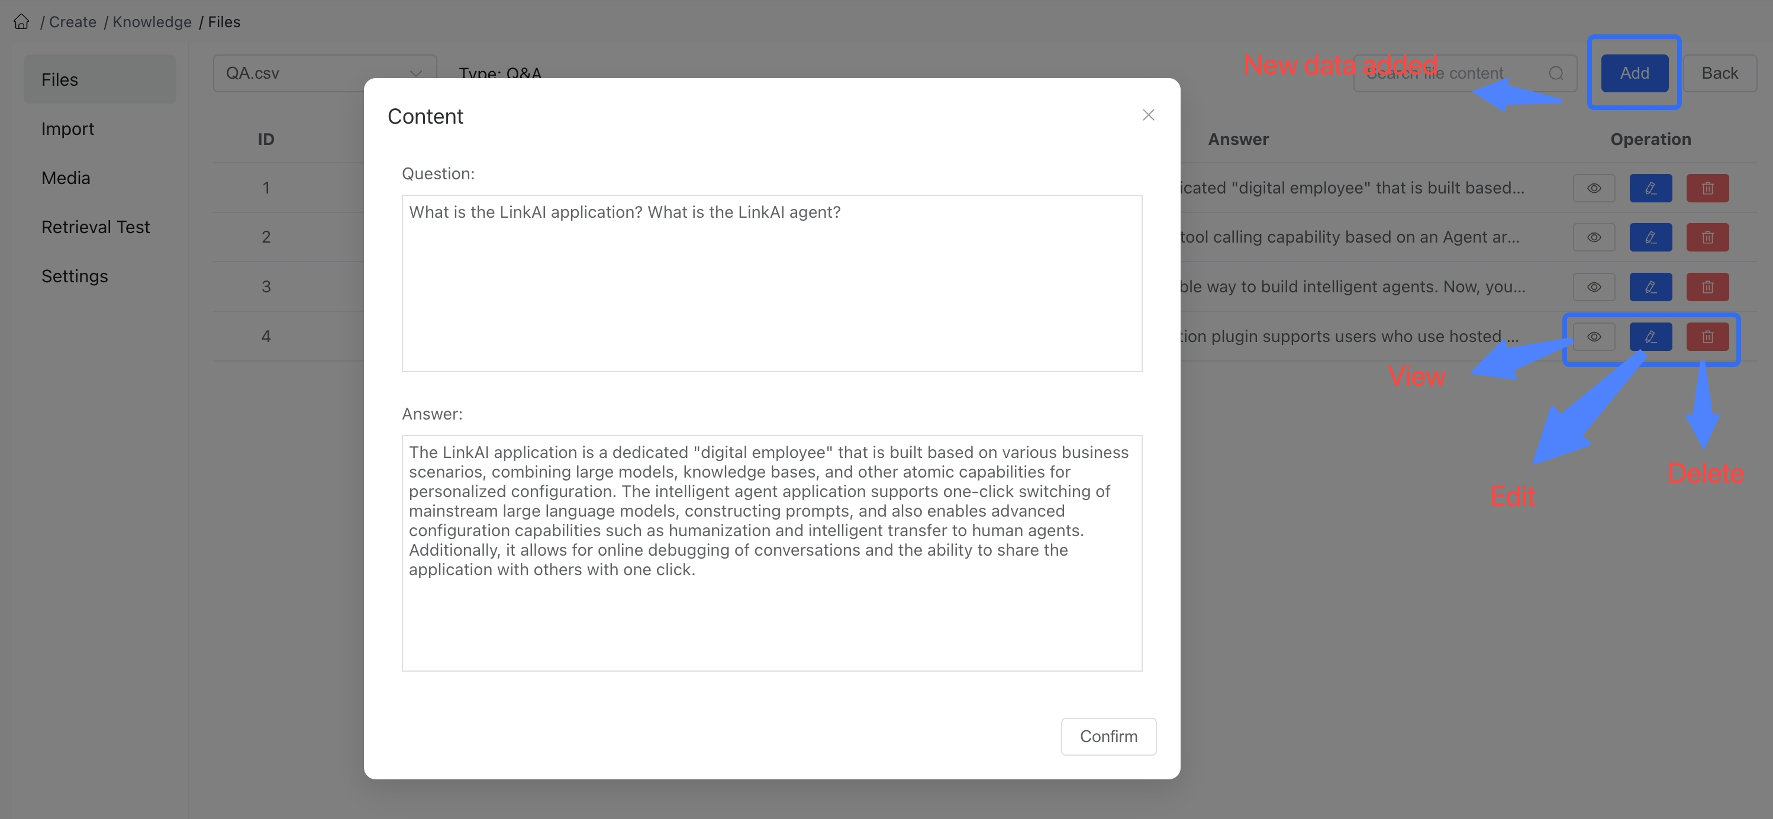Open the Settings sidebar section
This screenshot has height=819, width=1773.
[x=100, y=276]
